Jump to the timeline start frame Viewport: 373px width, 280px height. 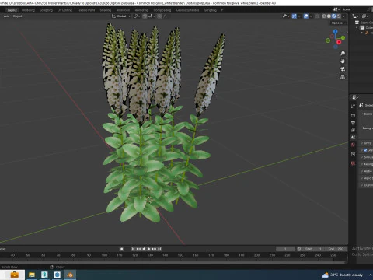tap(133, 249)
